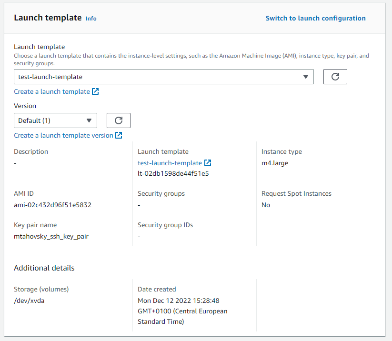Viewport: 392px width, 341px height.
Task: Click the Storage value /dev/xvda
Action: pyautogui.click(x=29, y=300)
